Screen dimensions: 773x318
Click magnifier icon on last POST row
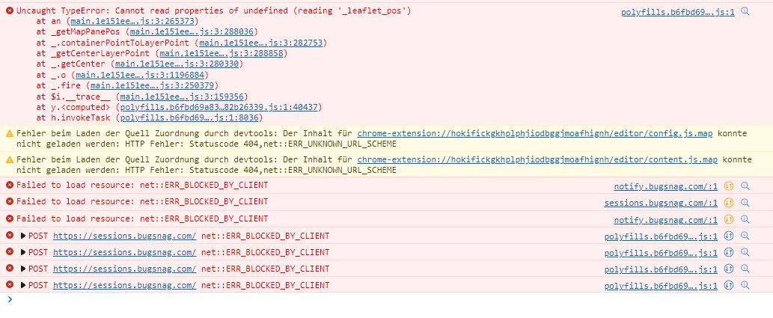pos(745,285)
